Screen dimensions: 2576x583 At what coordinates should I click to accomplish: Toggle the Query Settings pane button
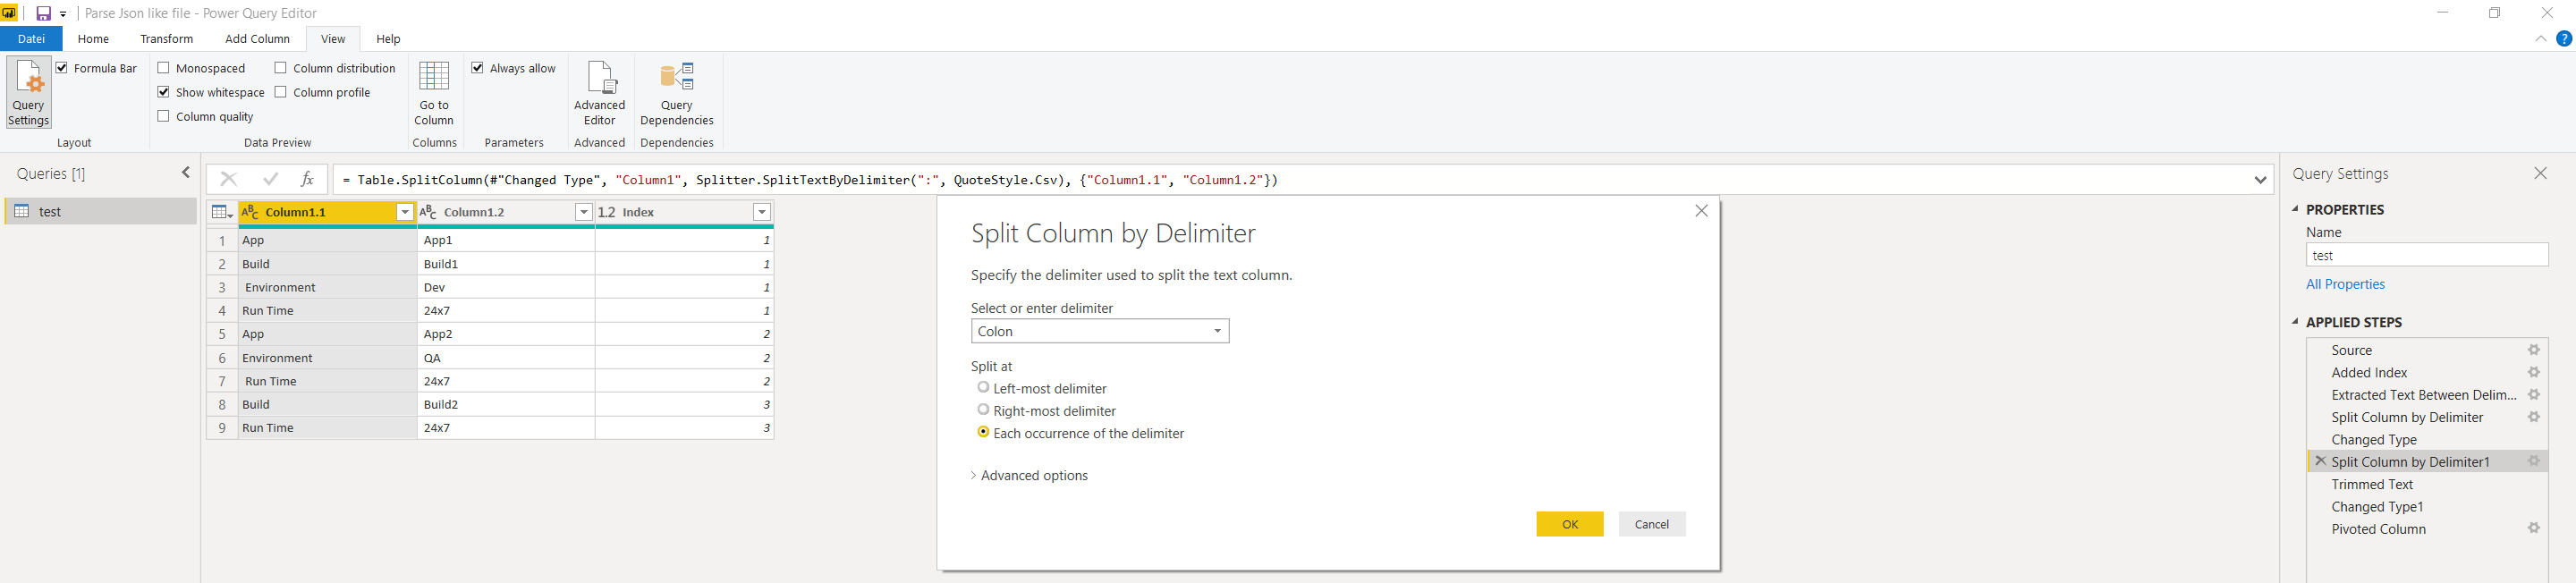point(29,92)
